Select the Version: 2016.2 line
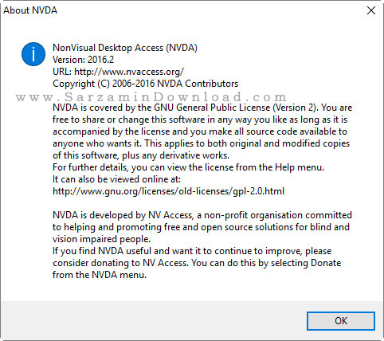 coord(83,60)
